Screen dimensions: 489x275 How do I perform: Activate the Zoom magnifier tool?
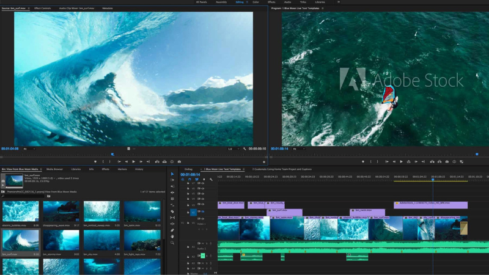click(x=172, y=243)
